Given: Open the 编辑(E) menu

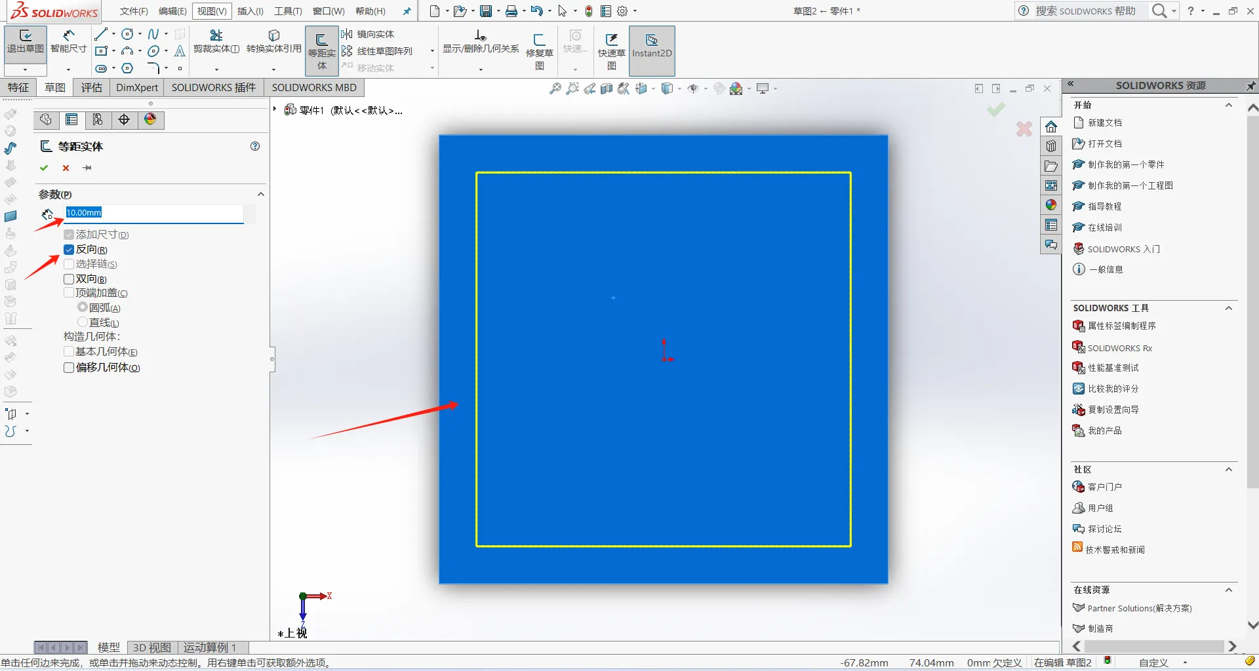Looking at the screenshot, I should click(172, 11).
